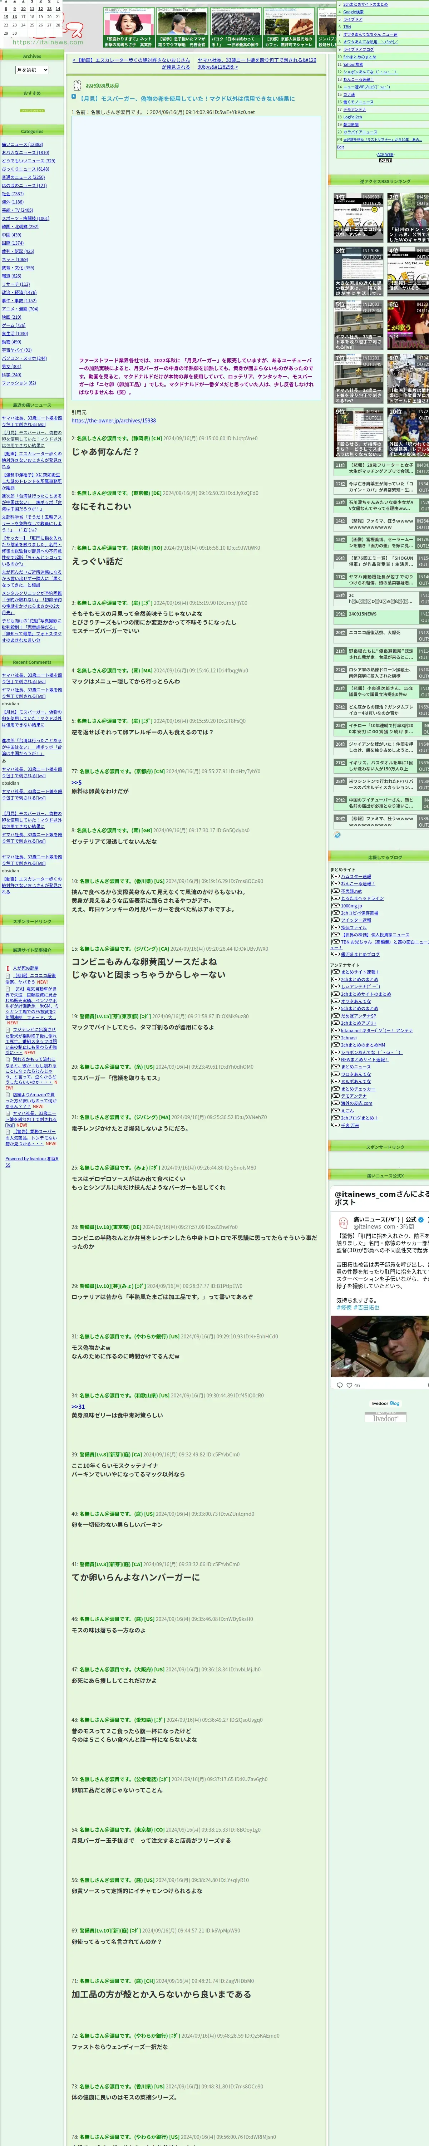Click the blue category icon beside the article title
429x2146 pixels.
(74, 96)
